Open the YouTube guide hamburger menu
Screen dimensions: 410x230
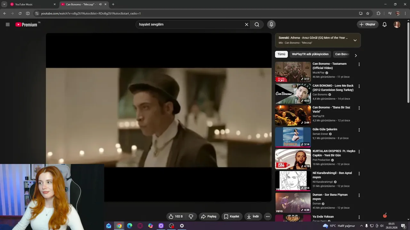click(x=8, y=25)
